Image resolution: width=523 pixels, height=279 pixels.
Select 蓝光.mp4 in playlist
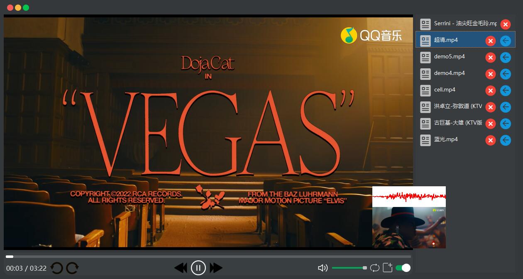465,139
